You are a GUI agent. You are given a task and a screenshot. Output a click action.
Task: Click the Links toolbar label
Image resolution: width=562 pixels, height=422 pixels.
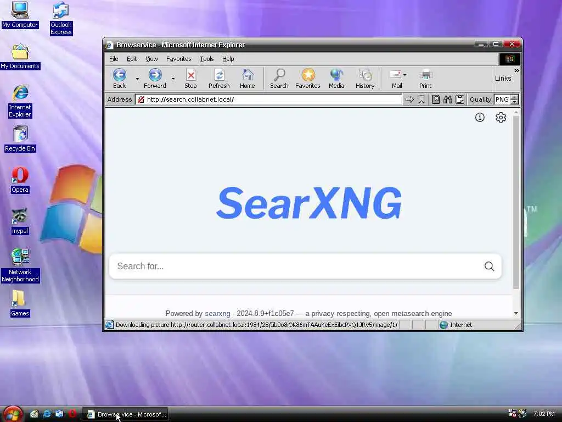coord(503,78)
